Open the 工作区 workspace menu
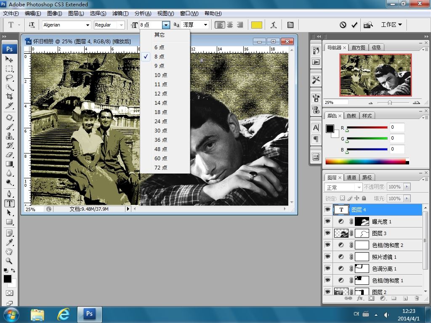The height and width of the screenshot is (323, 431). click(391, 25)
